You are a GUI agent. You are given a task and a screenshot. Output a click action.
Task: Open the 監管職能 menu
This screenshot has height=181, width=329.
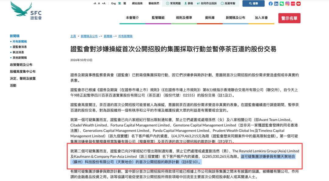[x=158, y=18]
